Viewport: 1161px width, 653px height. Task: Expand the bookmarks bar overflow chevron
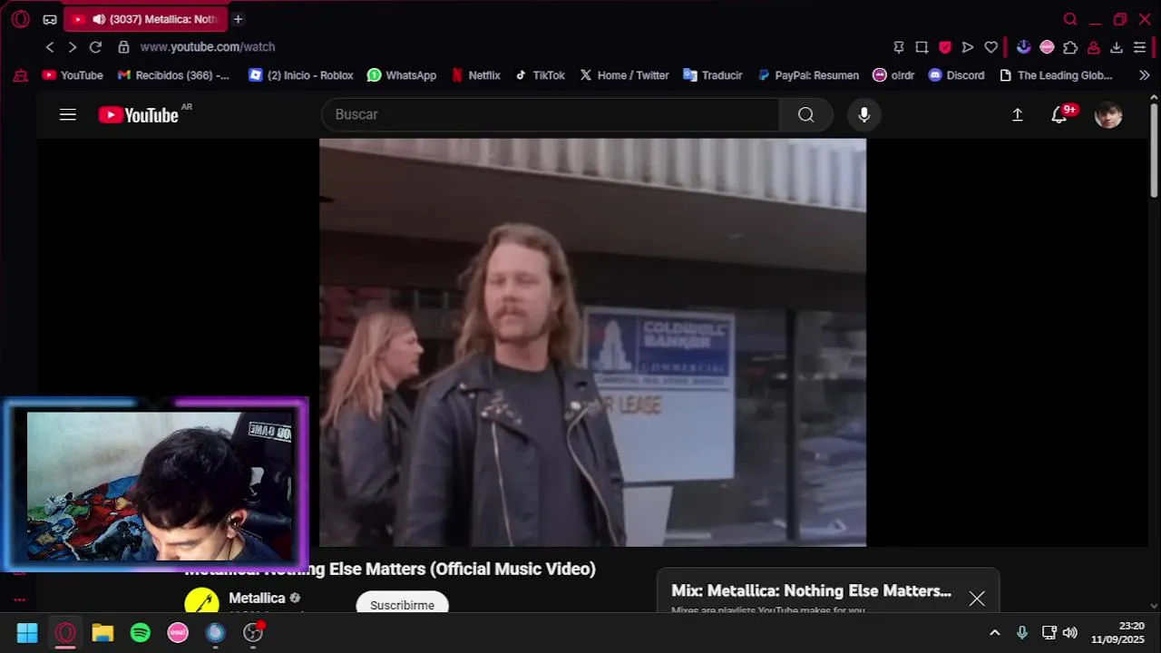click(1144, 75)
